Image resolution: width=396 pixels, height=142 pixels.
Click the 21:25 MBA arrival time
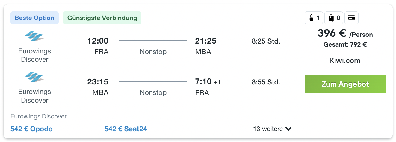(205, 46)
